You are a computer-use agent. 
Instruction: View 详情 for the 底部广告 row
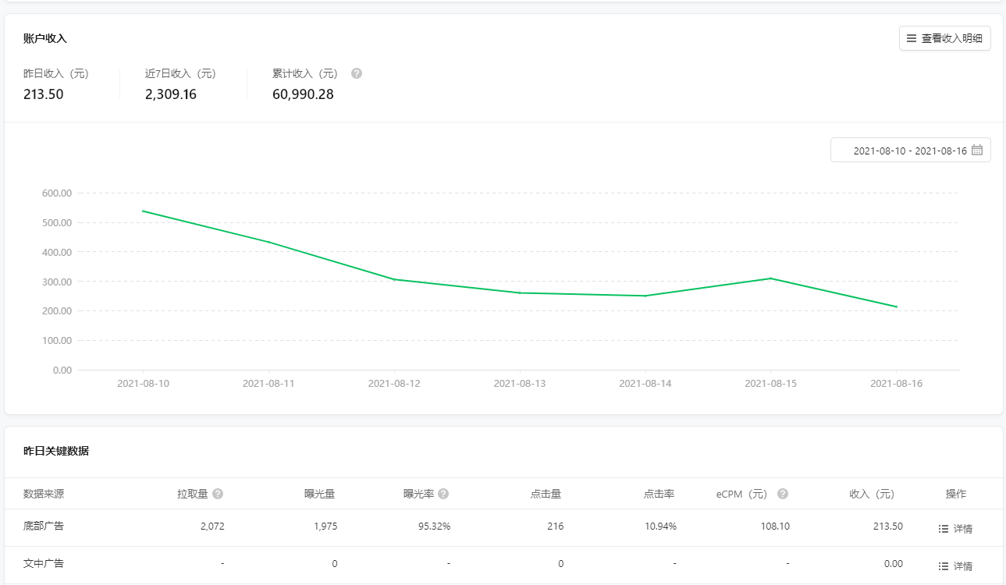pyautogui.click(x=955, y=528)
